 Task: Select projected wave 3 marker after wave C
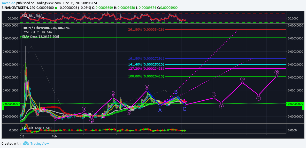(x=242, y=79)
